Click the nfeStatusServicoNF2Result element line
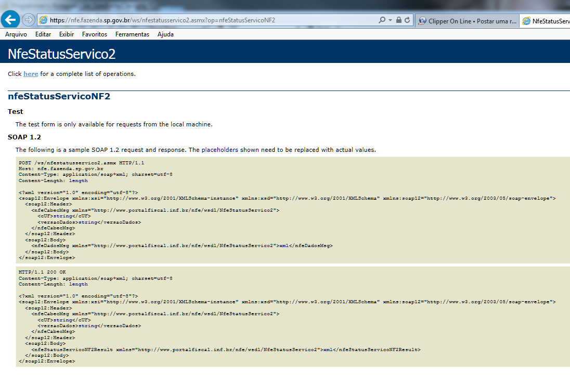 226,350
